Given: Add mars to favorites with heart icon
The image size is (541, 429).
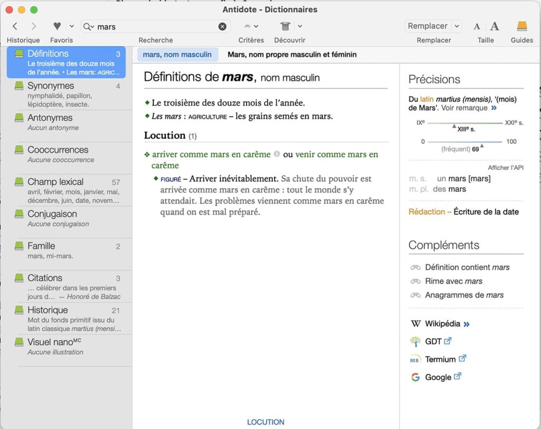Looking at the screenshot, I should (x=57, y=26).
